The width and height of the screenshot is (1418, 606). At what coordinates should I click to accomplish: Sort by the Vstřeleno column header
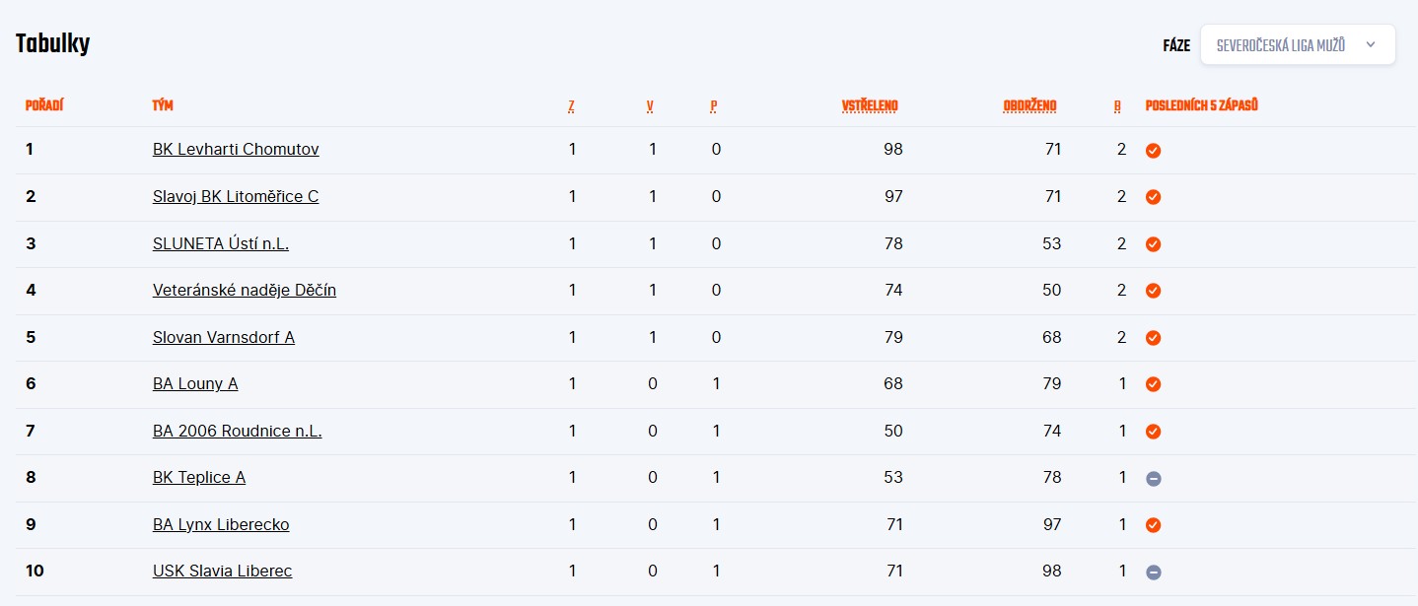[869, 106]
